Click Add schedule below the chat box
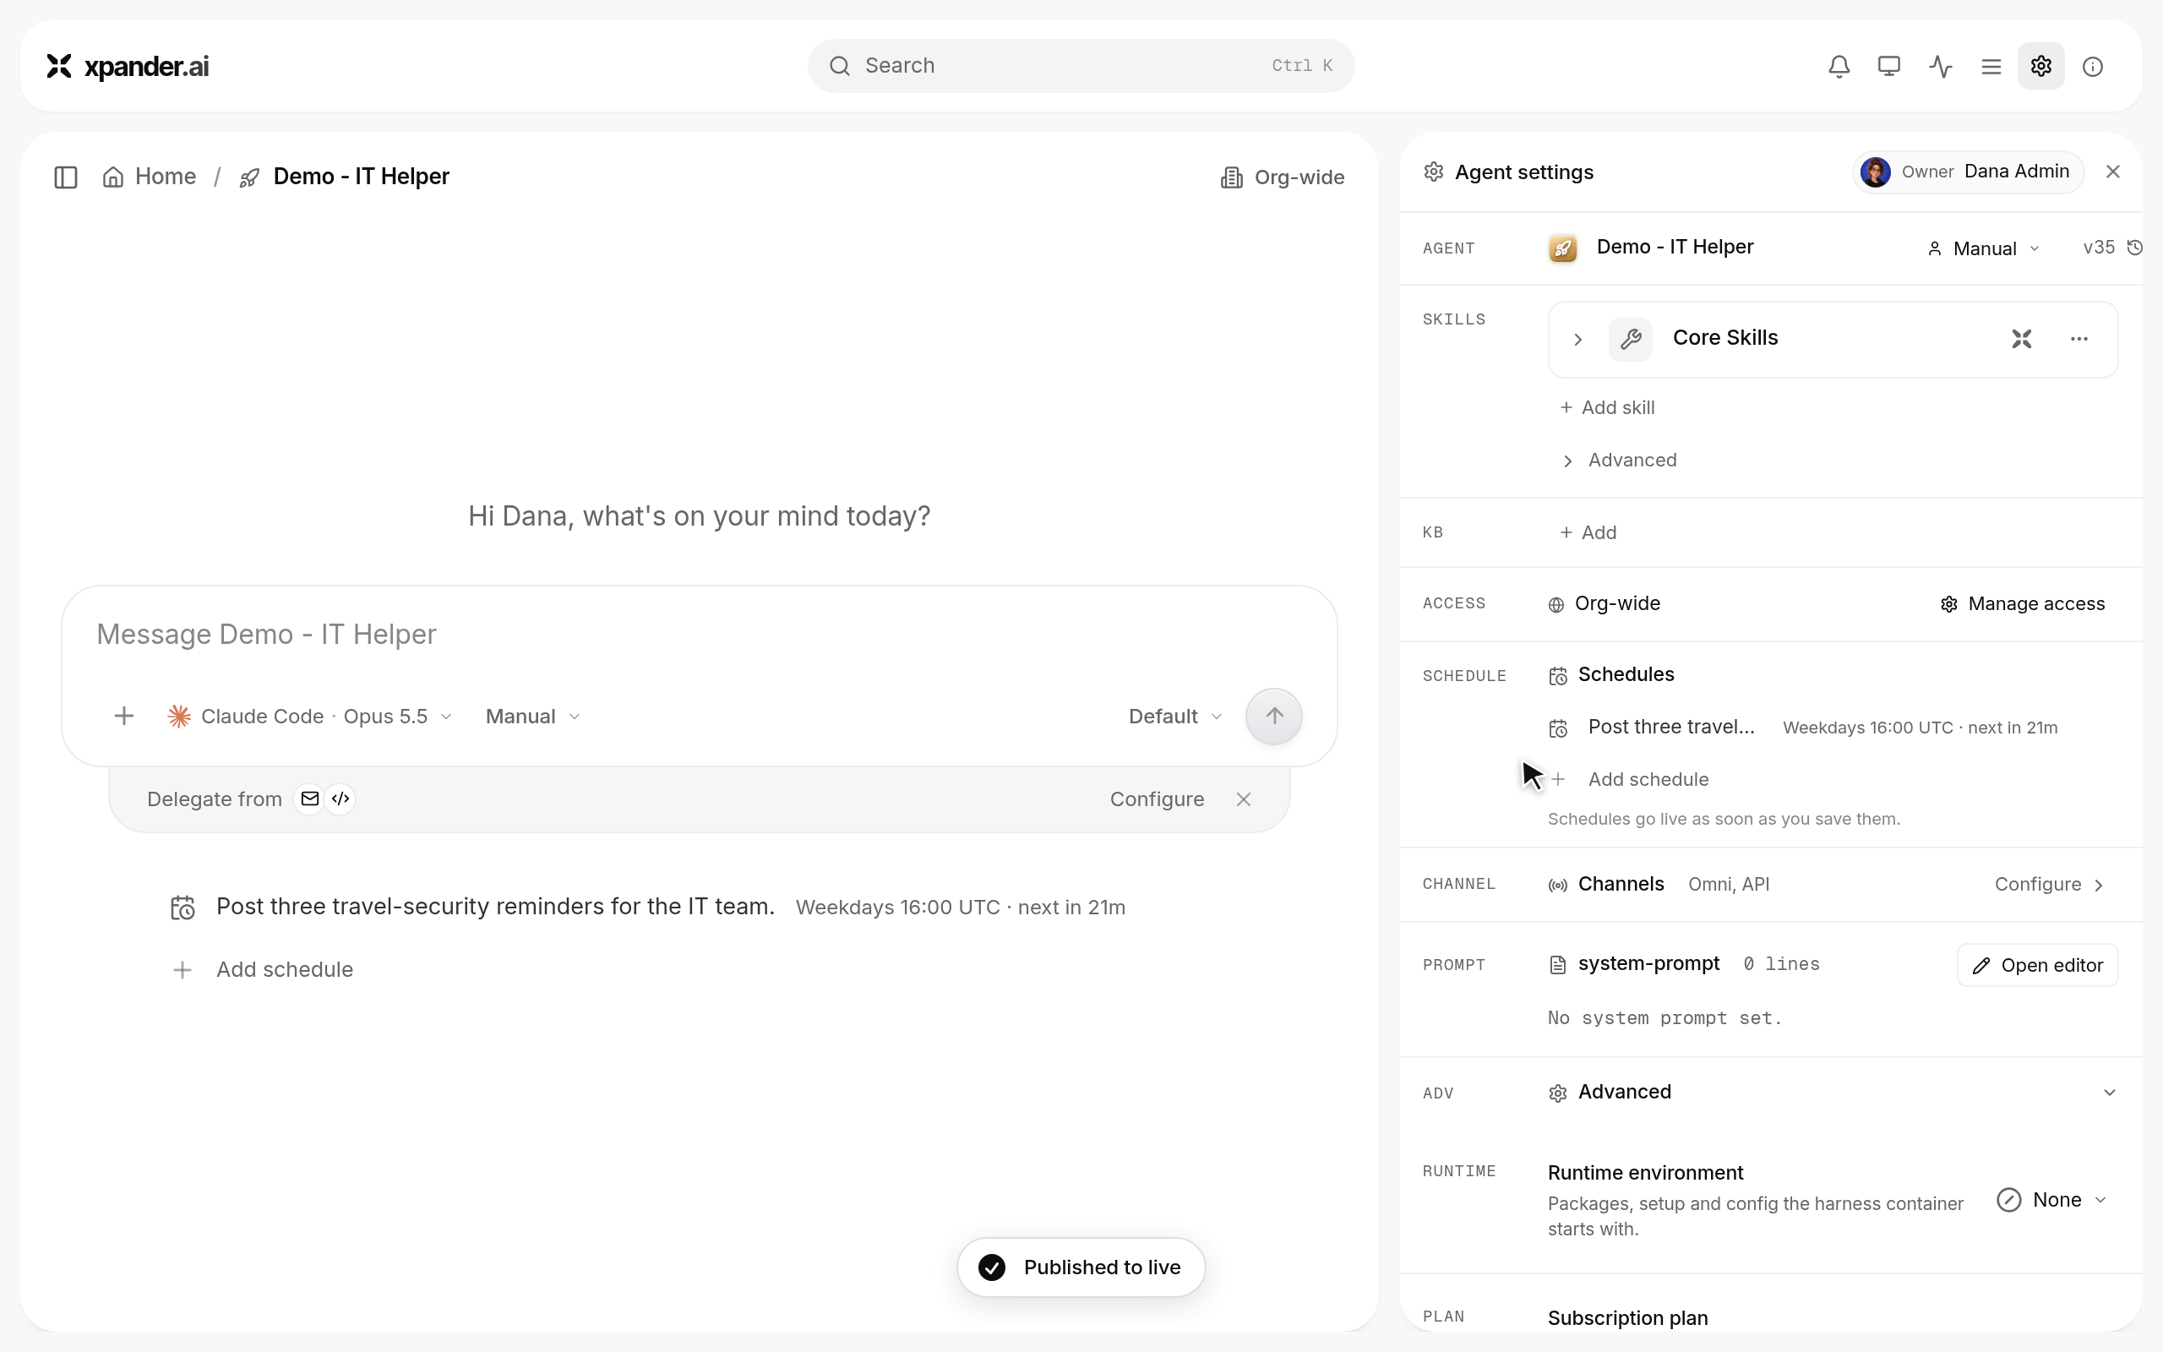The width and height of the screenshot is (2163, 1352). 262,970
